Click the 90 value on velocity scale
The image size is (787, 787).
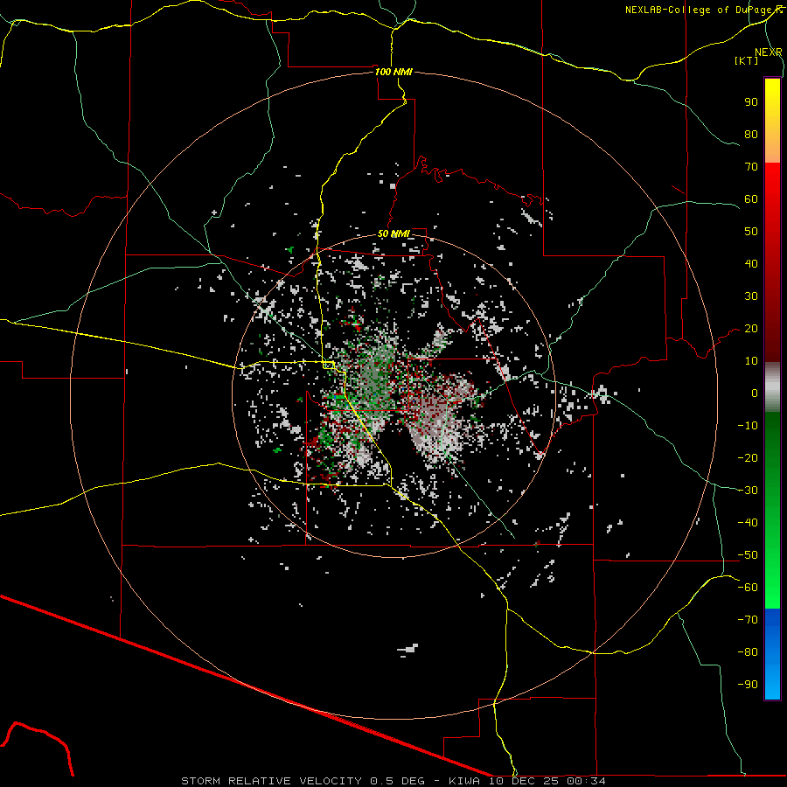[x=751, y=102]
